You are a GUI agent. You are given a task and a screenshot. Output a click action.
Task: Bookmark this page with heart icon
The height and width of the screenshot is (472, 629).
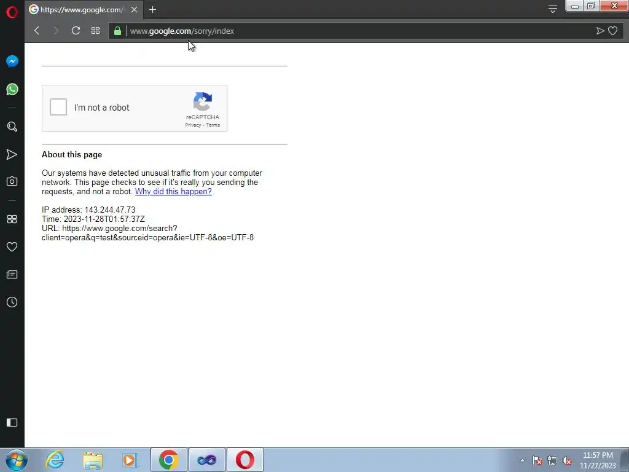tap(612, 31)
